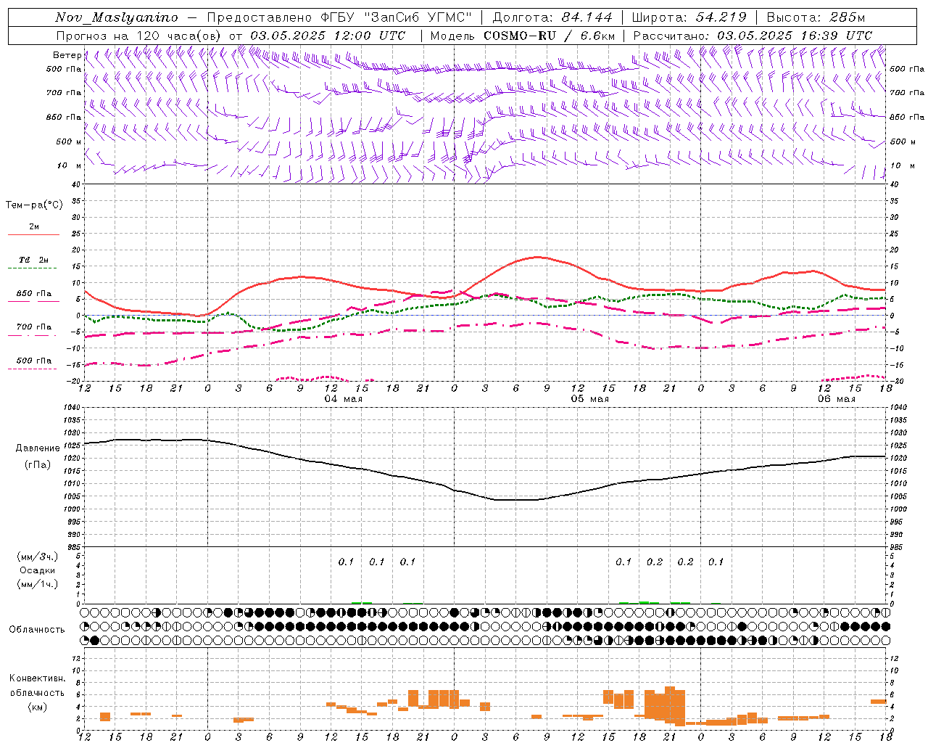
Task: Click the left 10 м wind level label
Action: [x=70, y=165]
